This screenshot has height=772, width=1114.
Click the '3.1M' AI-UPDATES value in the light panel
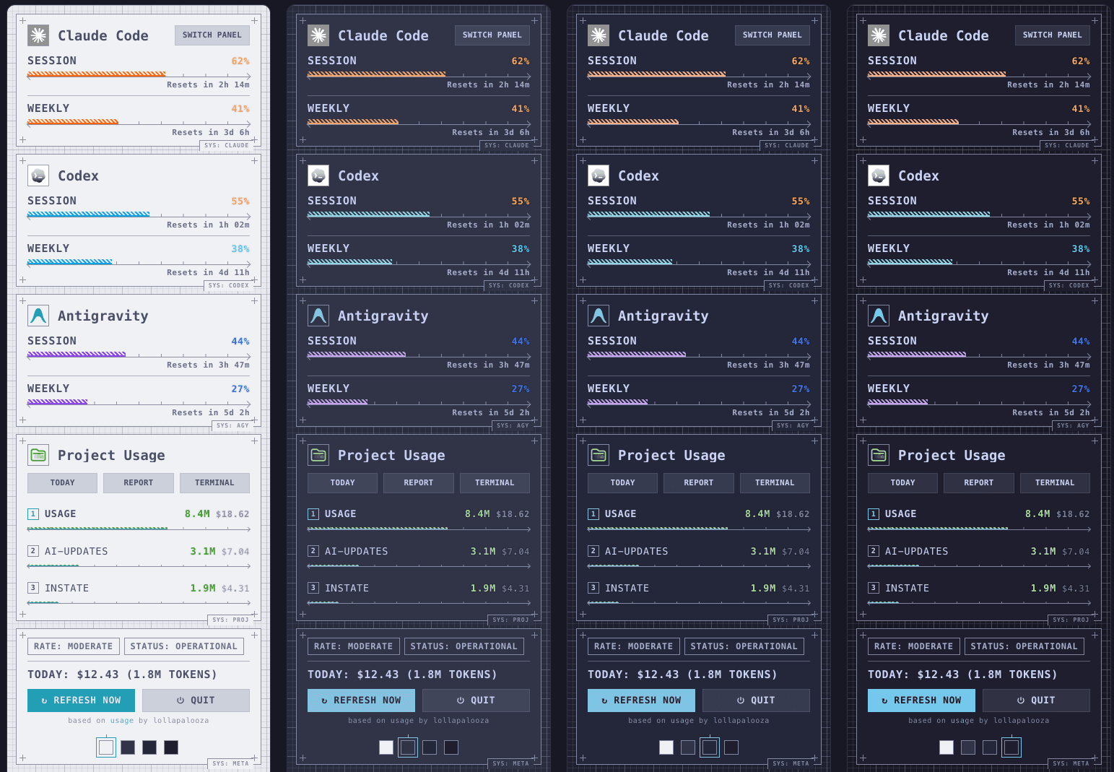click(203, 551)
